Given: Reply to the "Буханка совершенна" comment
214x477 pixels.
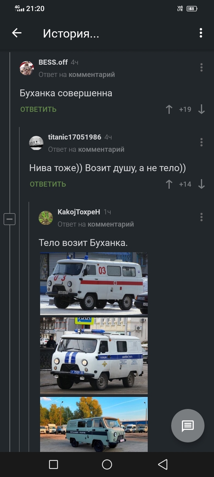Looking at the screenshot, I should [39, 109].
